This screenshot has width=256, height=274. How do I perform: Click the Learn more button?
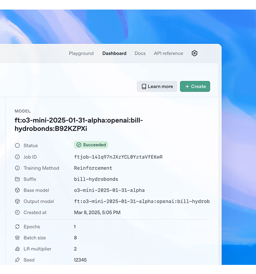[x=157, y=86]
